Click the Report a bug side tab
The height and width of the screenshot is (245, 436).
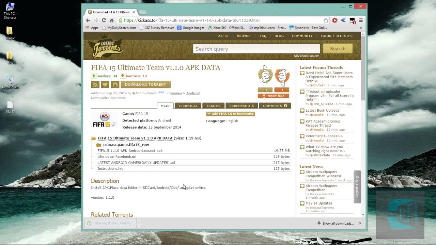point(357,187)
